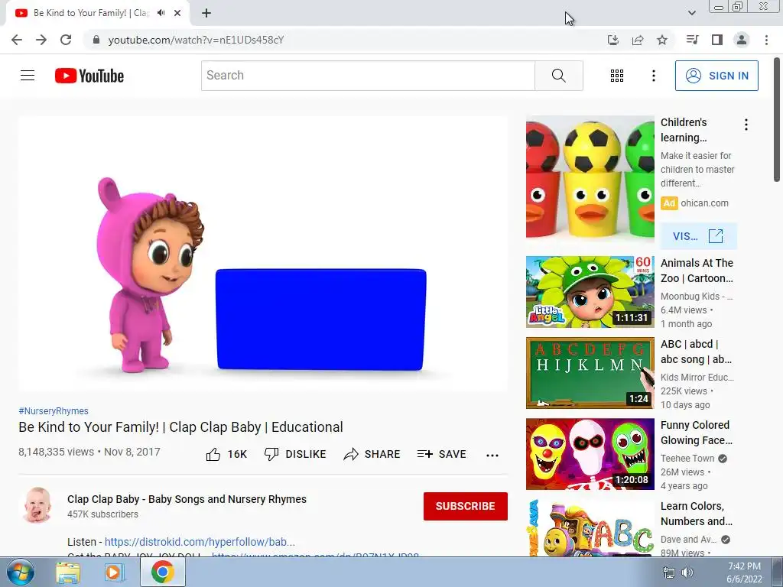Open the YouTube apps grid icon

pos(617,76)
